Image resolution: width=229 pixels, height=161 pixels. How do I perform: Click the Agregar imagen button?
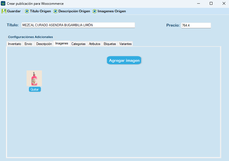click(124, 60)
